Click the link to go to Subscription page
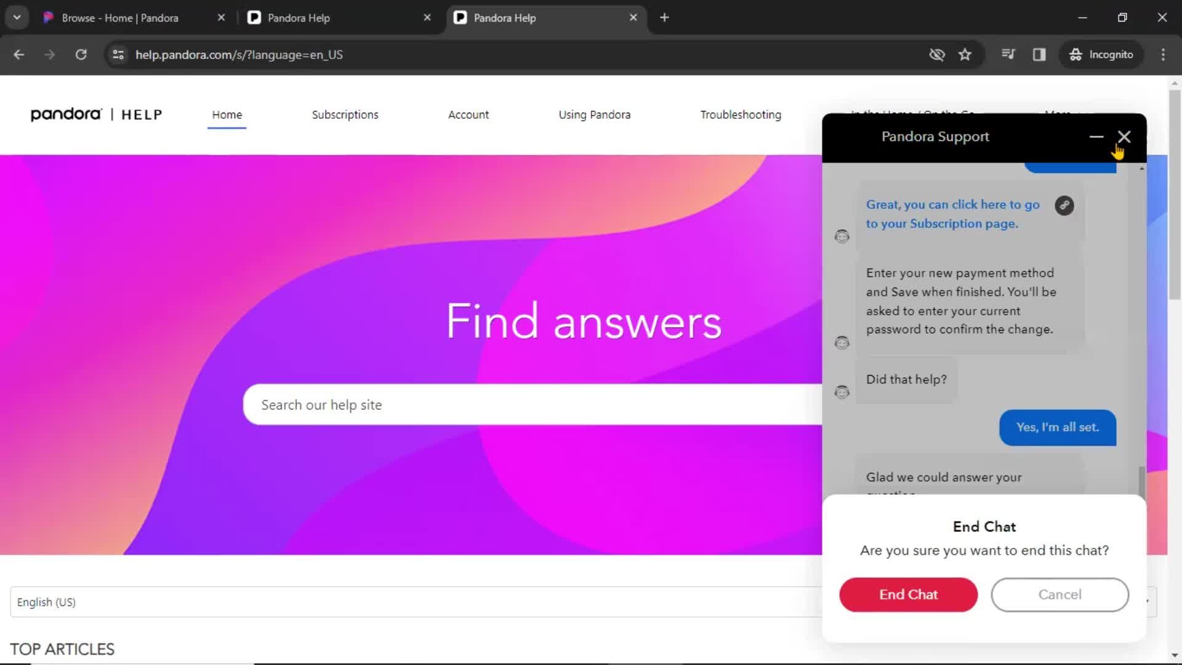The height and width of the screenshot is (665, 1182). 952,214
